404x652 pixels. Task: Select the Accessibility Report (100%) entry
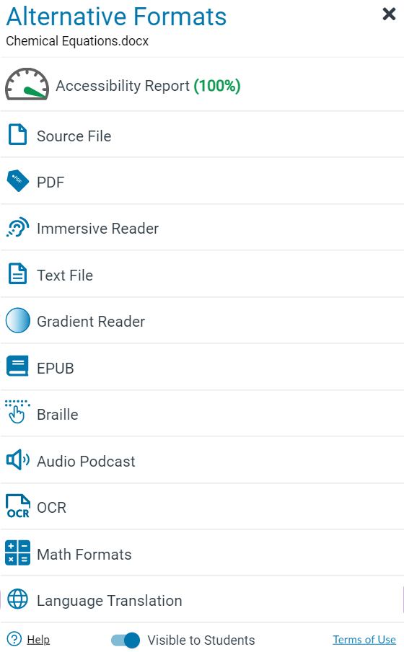tap(202, 84)
